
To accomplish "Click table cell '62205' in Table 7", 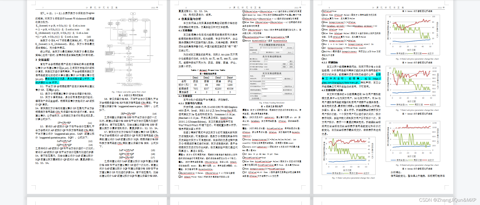I will point(218,89).
